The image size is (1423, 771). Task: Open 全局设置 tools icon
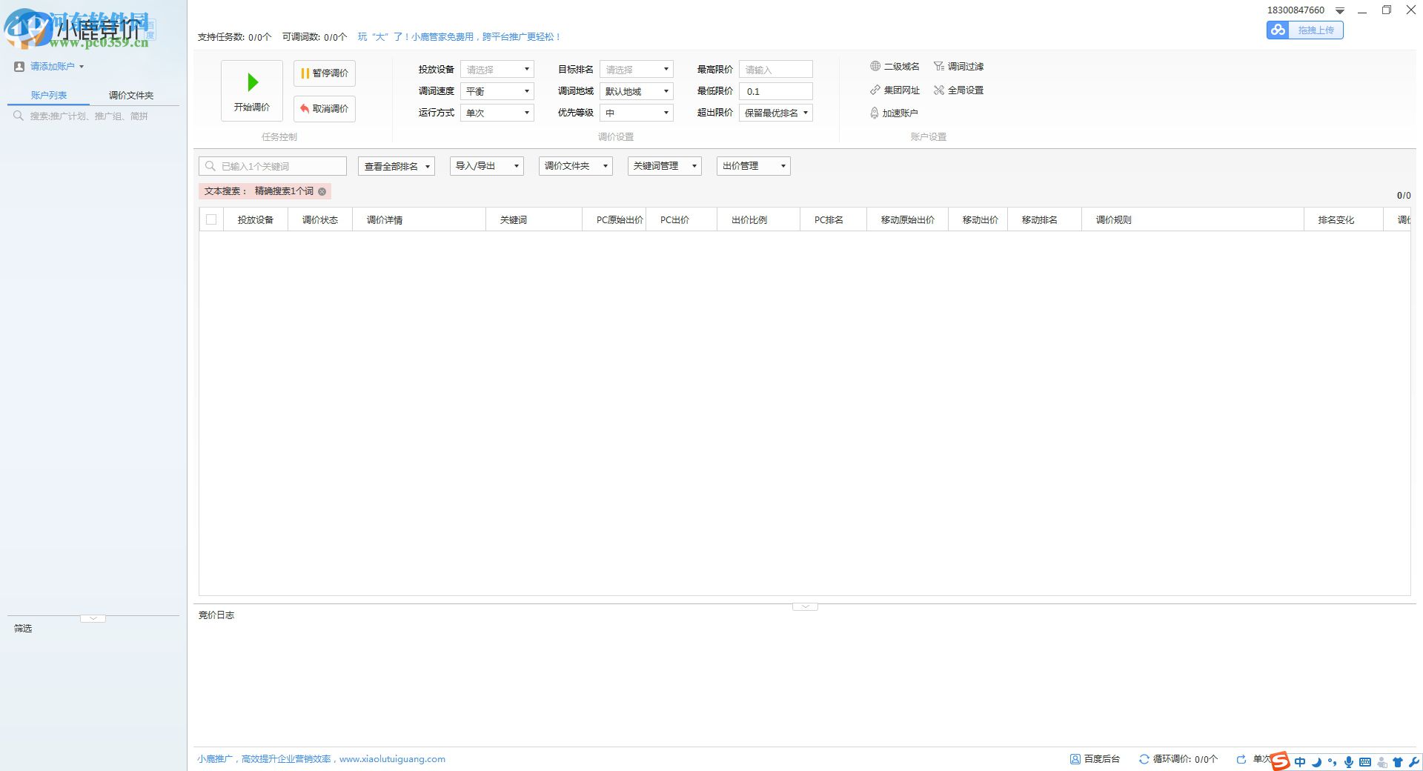tap(939, 90)
